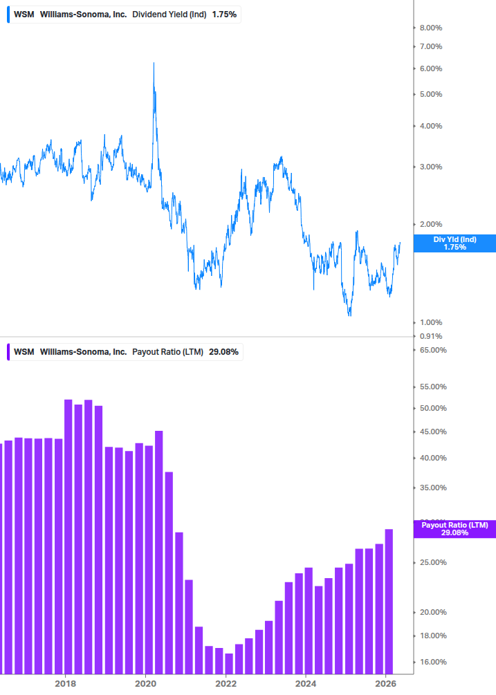Click the 65.00% payout axis label
496x695 pixels.
pyautogui.click(x=433, y=350)
